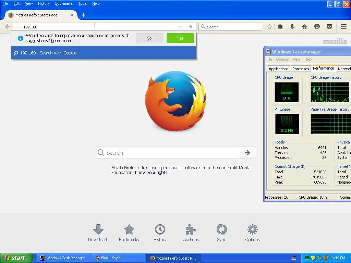Open Downloads shortcut on start page
Viewport: 351px width, 263px height.
(98, 233)
